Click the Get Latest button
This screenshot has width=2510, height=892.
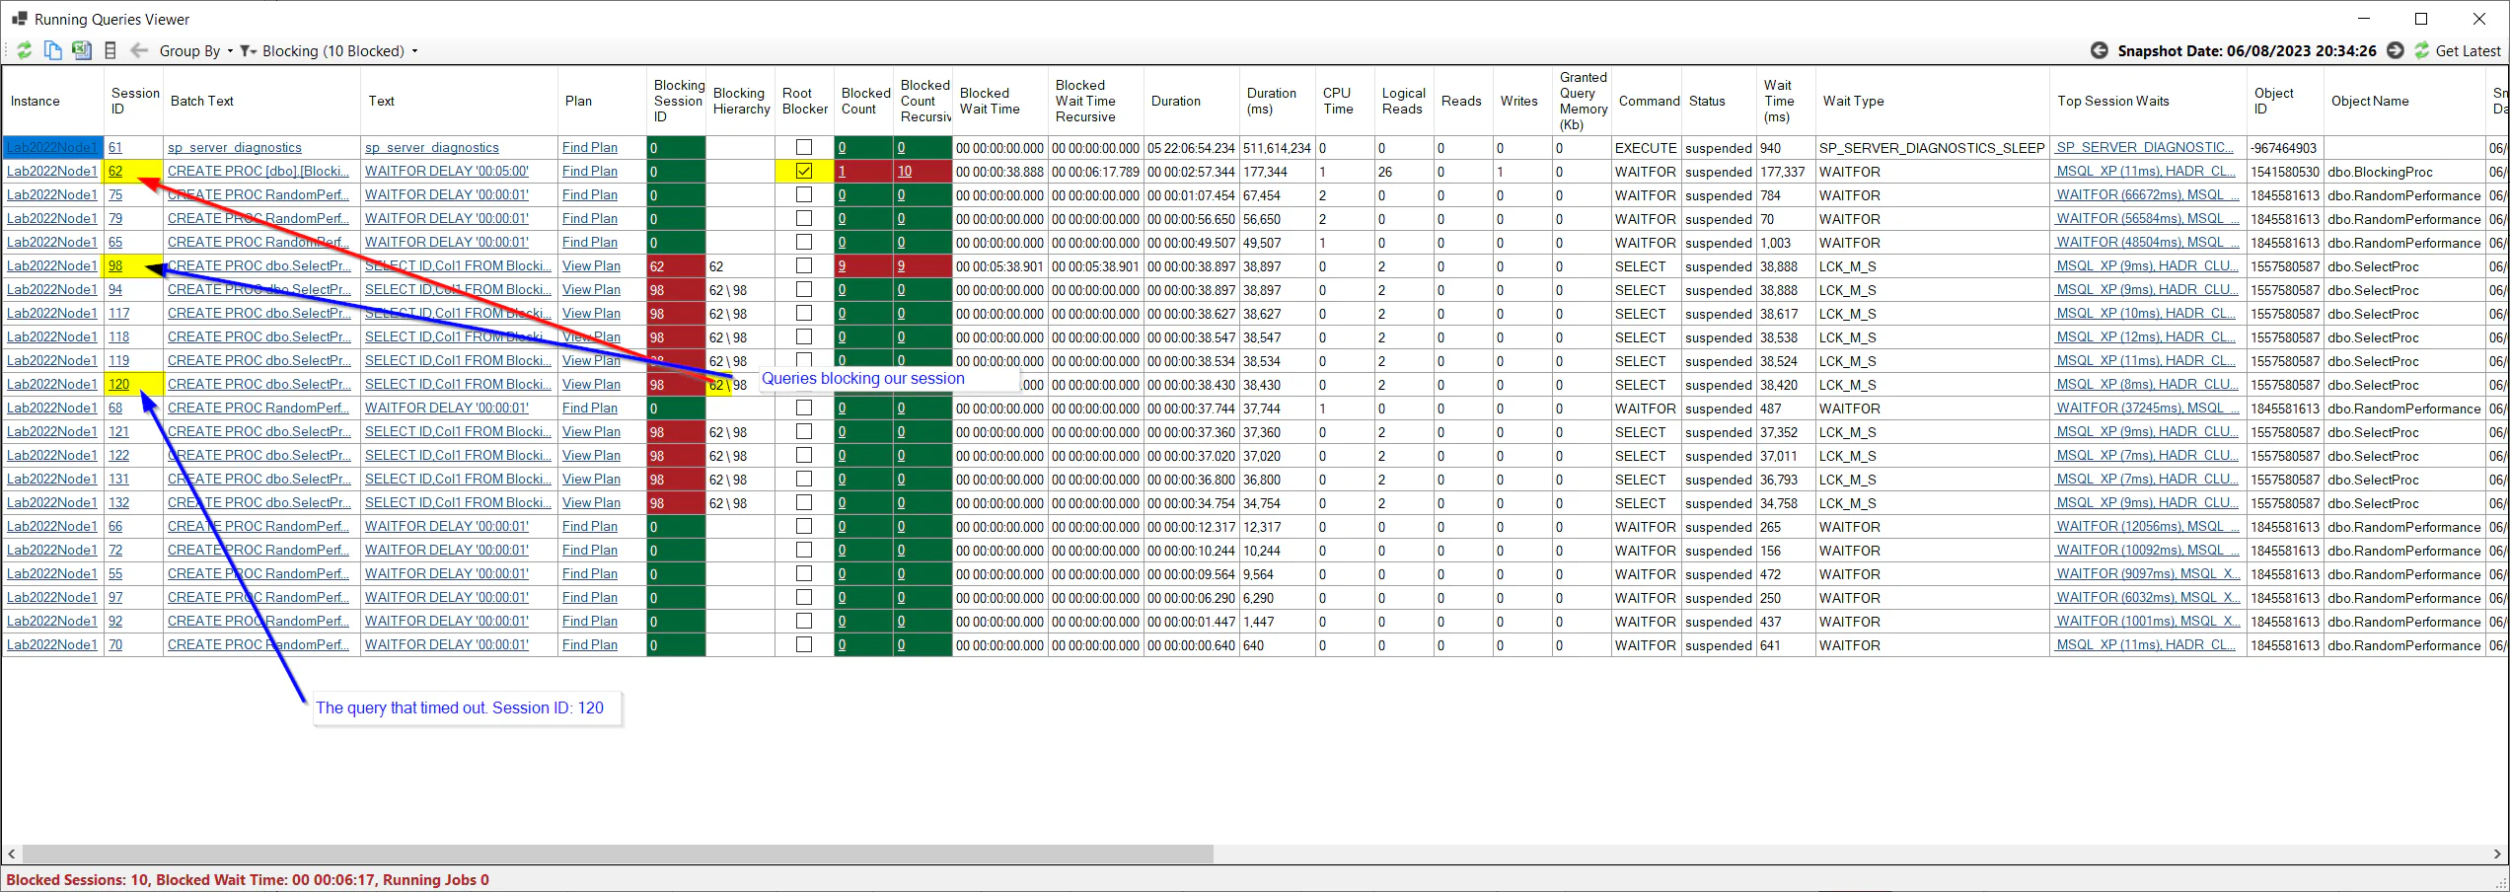coord(2458,51)
